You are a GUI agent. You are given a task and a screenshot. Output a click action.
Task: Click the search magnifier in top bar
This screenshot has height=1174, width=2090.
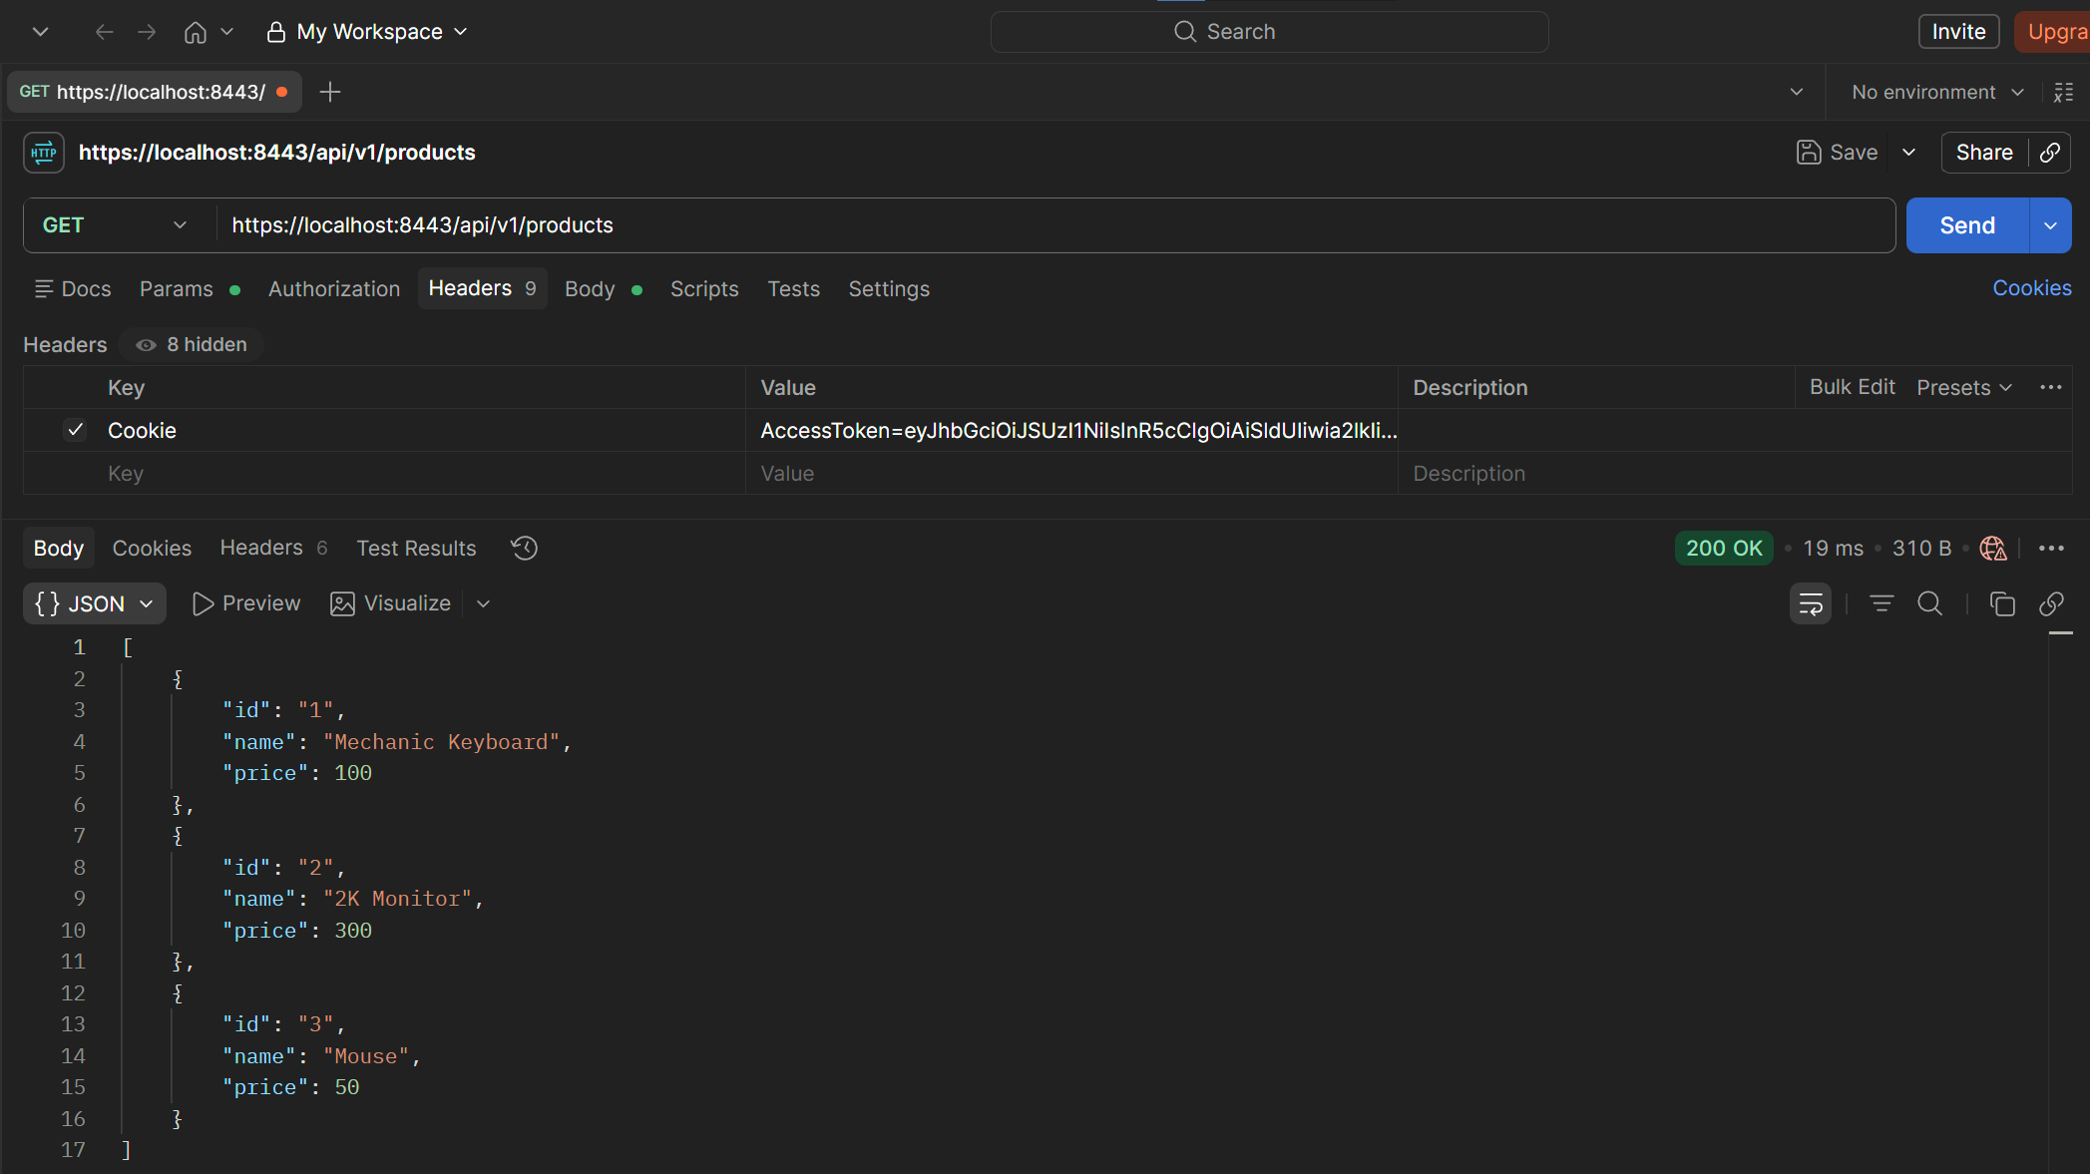coord(1184,32)
